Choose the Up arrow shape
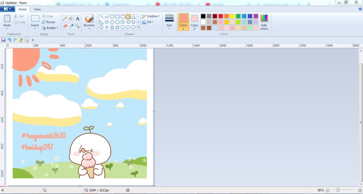 [133, 22]
